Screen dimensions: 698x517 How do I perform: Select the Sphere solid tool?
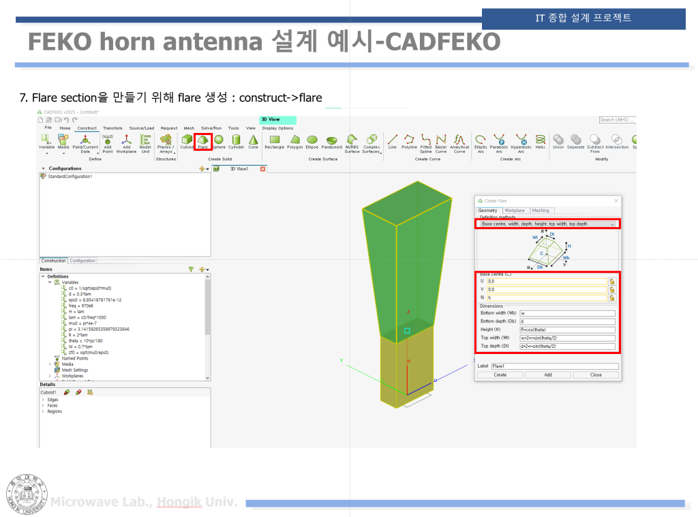219,142
